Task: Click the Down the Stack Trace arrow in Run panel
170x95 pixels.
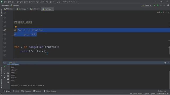Action: [8, 70]
